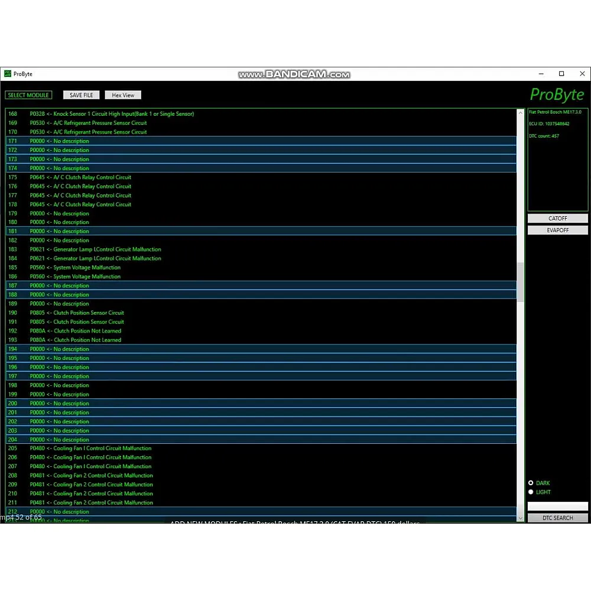Maximize the ProByte window
Screen dimensions: 591x591
coord(561,74)
